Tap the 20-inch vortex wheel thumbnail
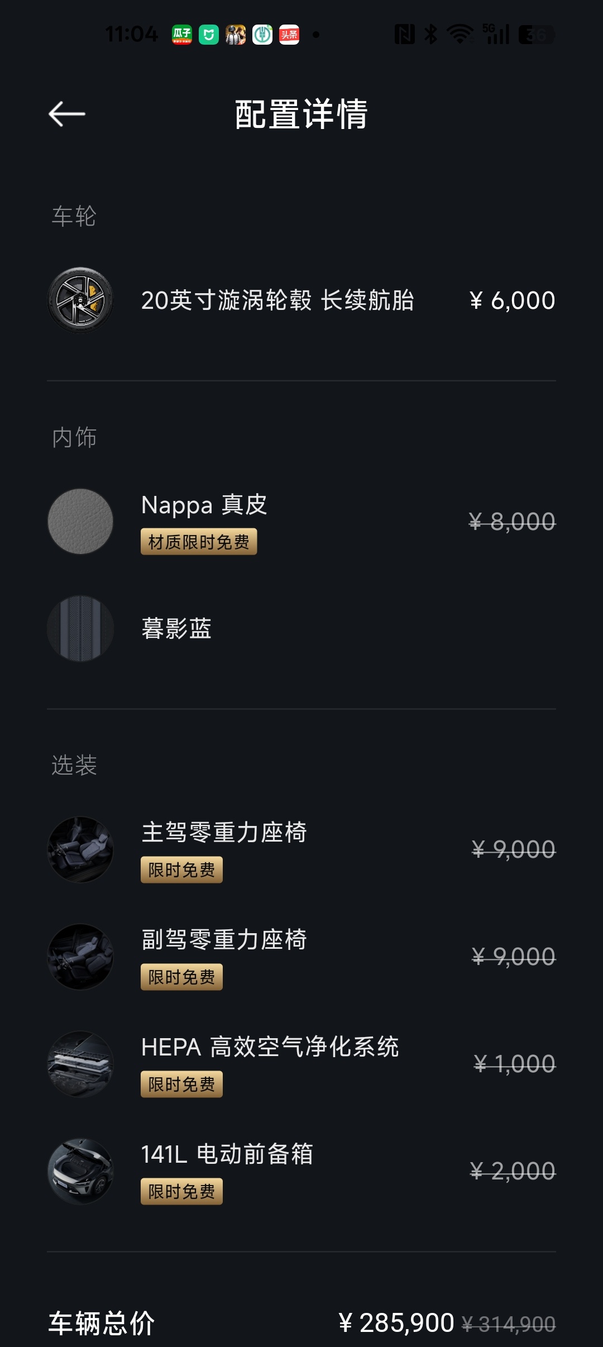The width and height of the screenshot is (603, 1347). click(80, 300)
